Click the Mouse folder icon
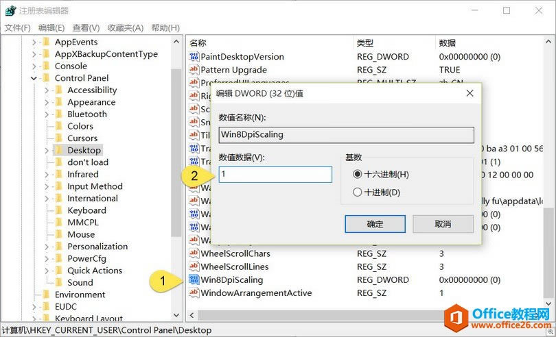This screenshot has height=337, width=556. pos(59,235)
